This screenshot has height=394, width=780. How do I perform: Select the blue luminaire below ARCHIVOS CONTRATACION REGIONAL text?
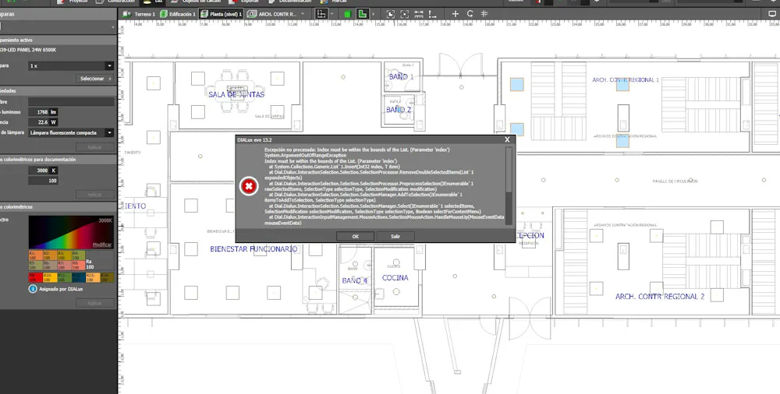[x=622, y=141]
